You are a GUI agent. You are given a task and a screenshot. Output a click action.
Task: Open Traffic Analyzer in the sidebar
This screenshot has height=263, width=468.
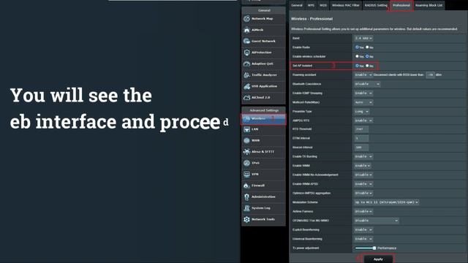[263, 75]
